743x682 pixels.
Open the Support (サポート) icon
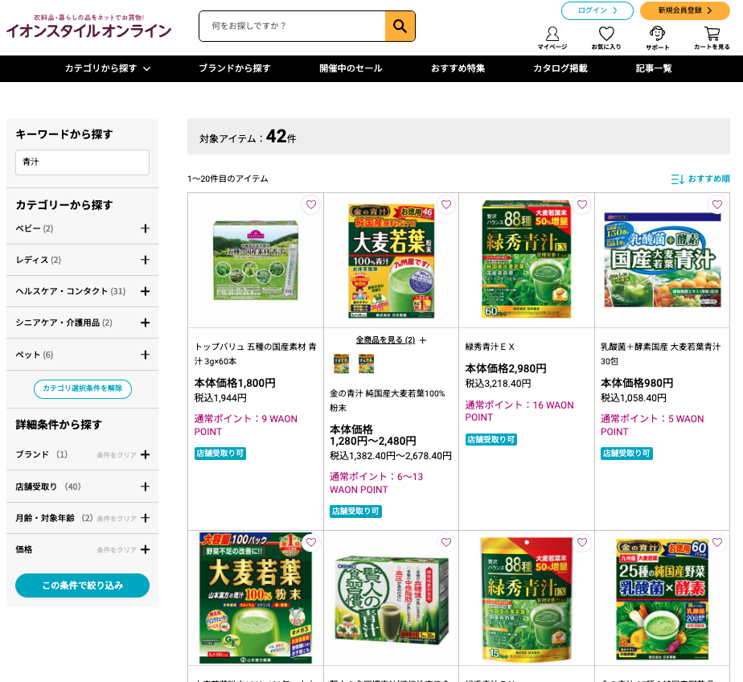pyautogui.click(x=657, y=38)
